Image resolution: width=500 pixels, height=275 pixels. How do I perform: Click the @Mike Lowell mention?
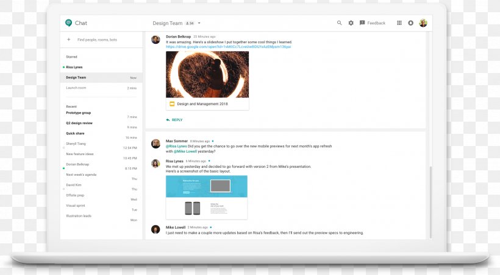tap(185, 151)
